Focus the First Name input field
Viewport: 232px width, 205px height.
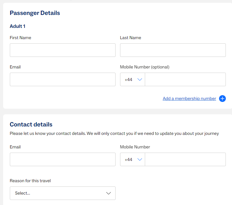tap(63, 50)
